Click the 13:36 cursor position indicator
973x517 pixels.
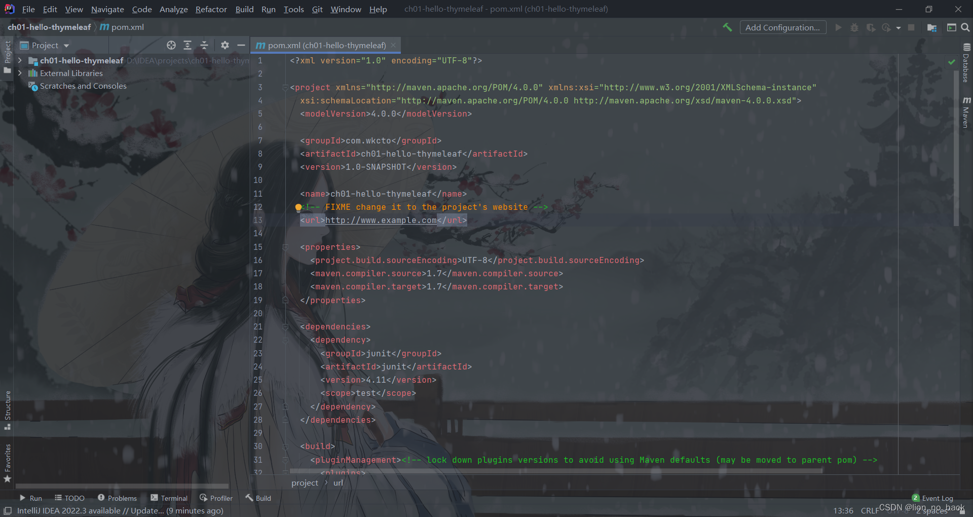coord(843,511)
